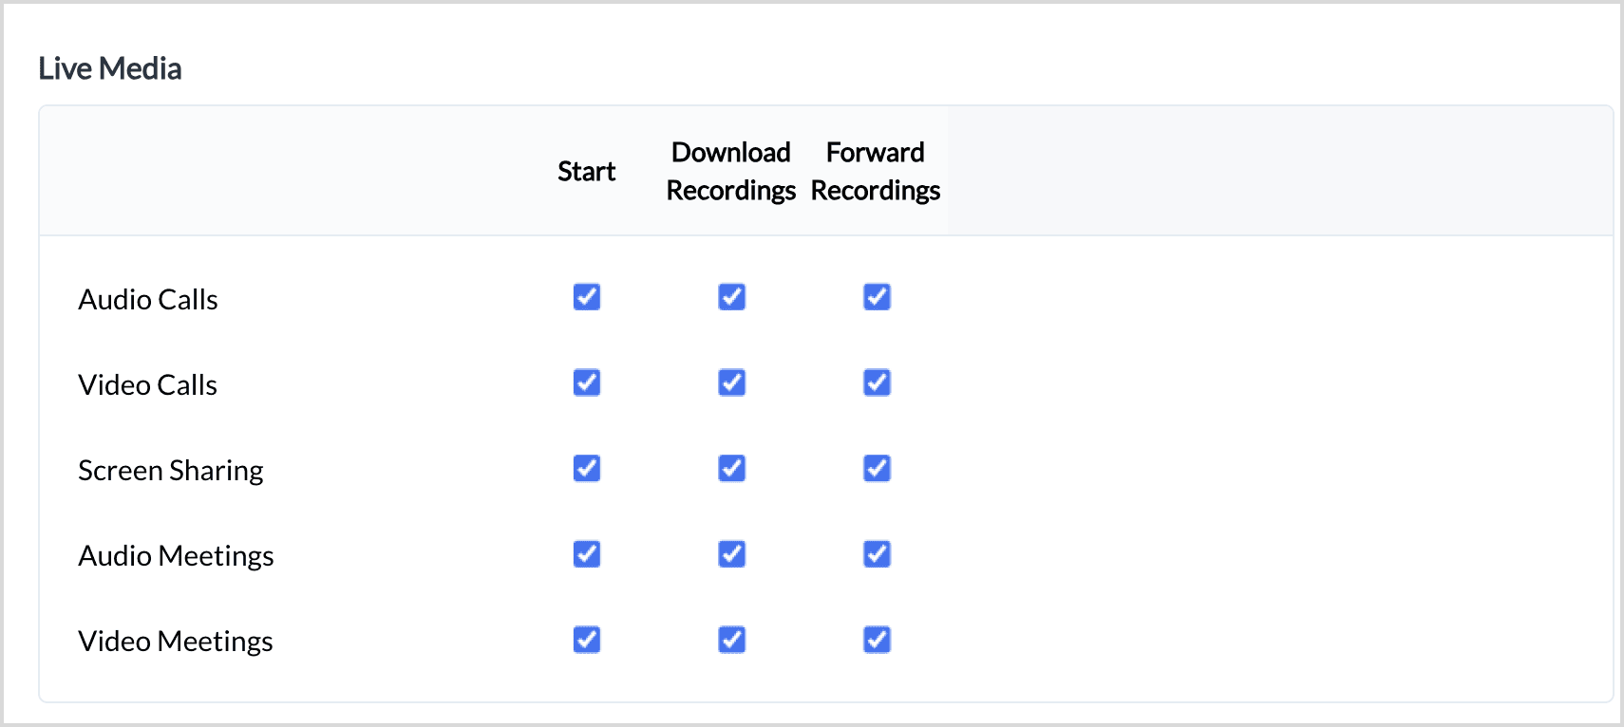1624x727 pixels.
Task: Click the Screen Sharing row label
Action: tap(171, 471)
